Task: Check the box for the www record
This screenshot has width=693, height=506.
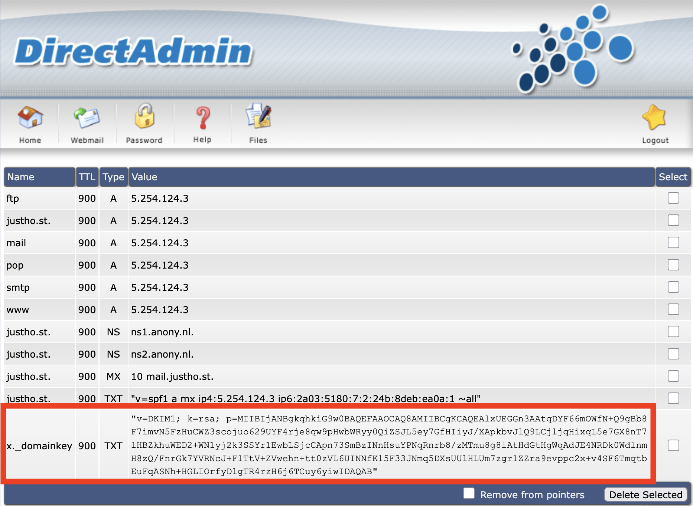Action: (673, 309)
